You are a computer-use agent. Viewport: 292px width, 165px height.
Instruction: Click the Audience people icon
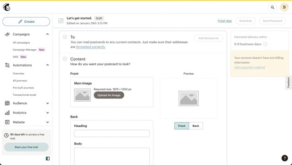point(7,103)
